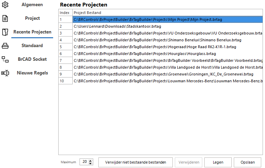
Task: Click index cell 2
Action: tap(65, 26)
